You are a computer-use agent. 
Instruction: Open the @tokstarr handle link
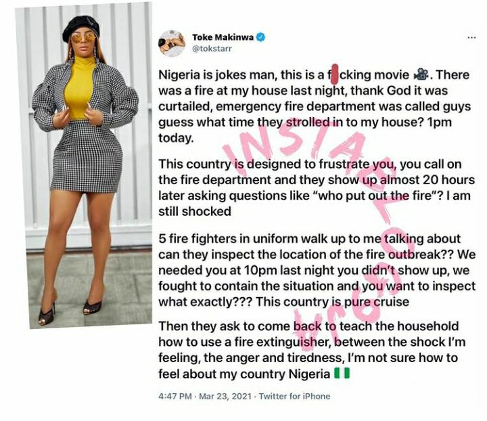coord(212,49)
